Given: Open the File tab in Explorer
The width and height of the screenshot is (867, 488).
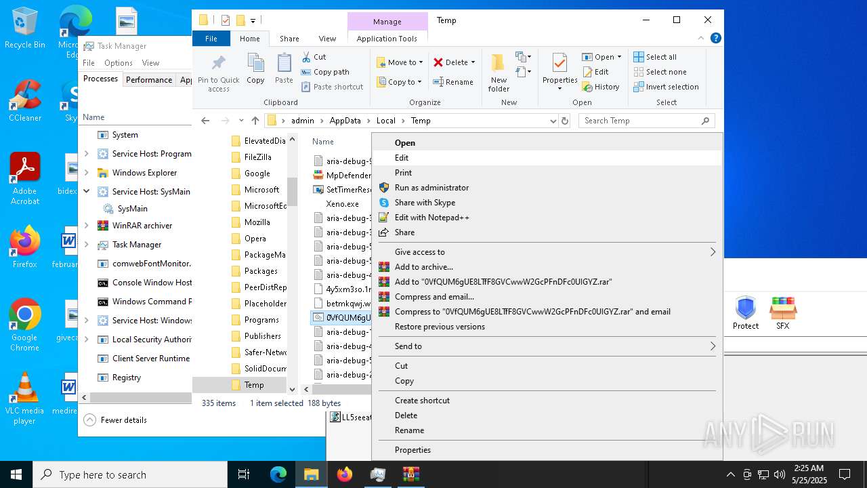Looking at the screenshot, I should (211, 39).
